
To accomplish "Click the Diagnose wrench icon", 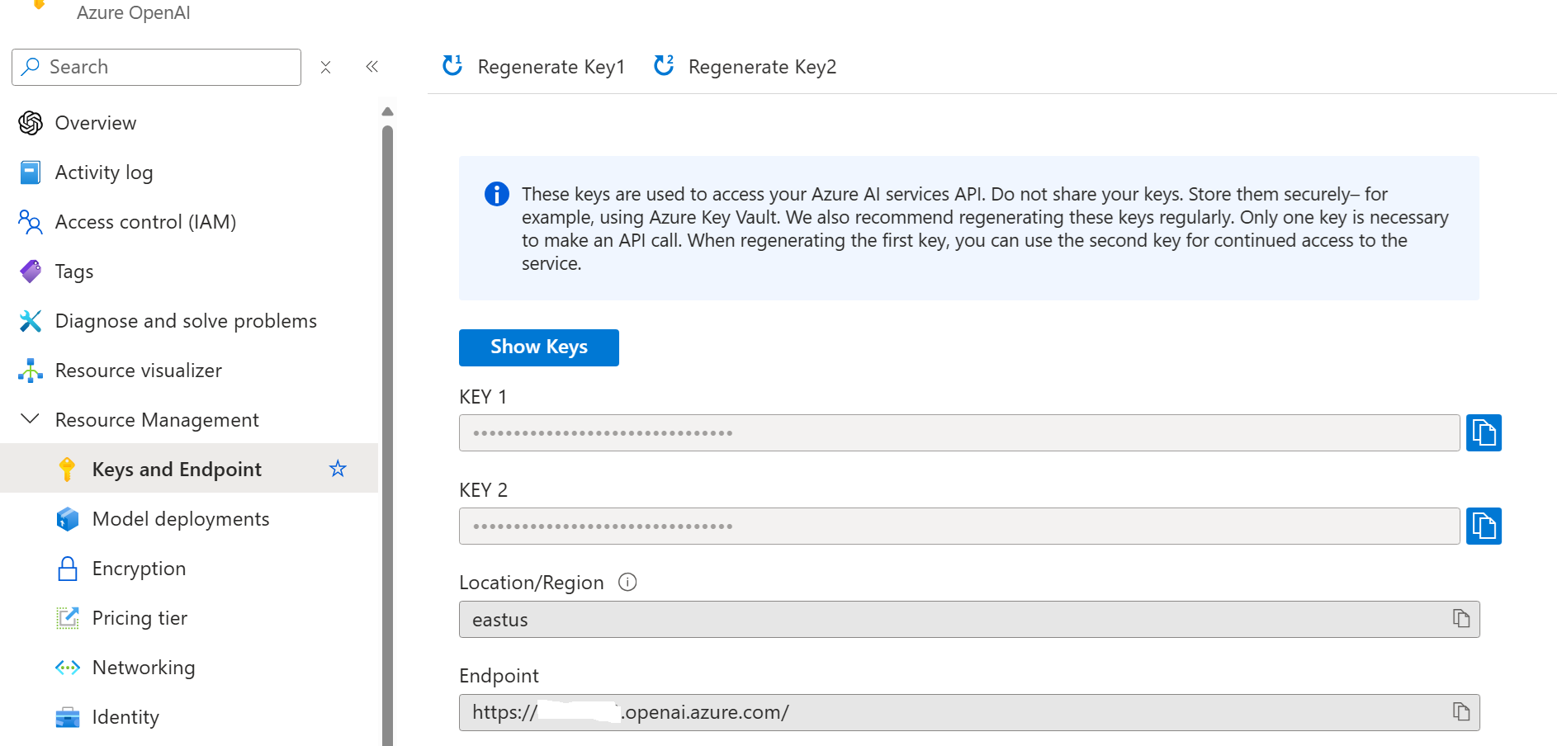I will tap(31, 321).
